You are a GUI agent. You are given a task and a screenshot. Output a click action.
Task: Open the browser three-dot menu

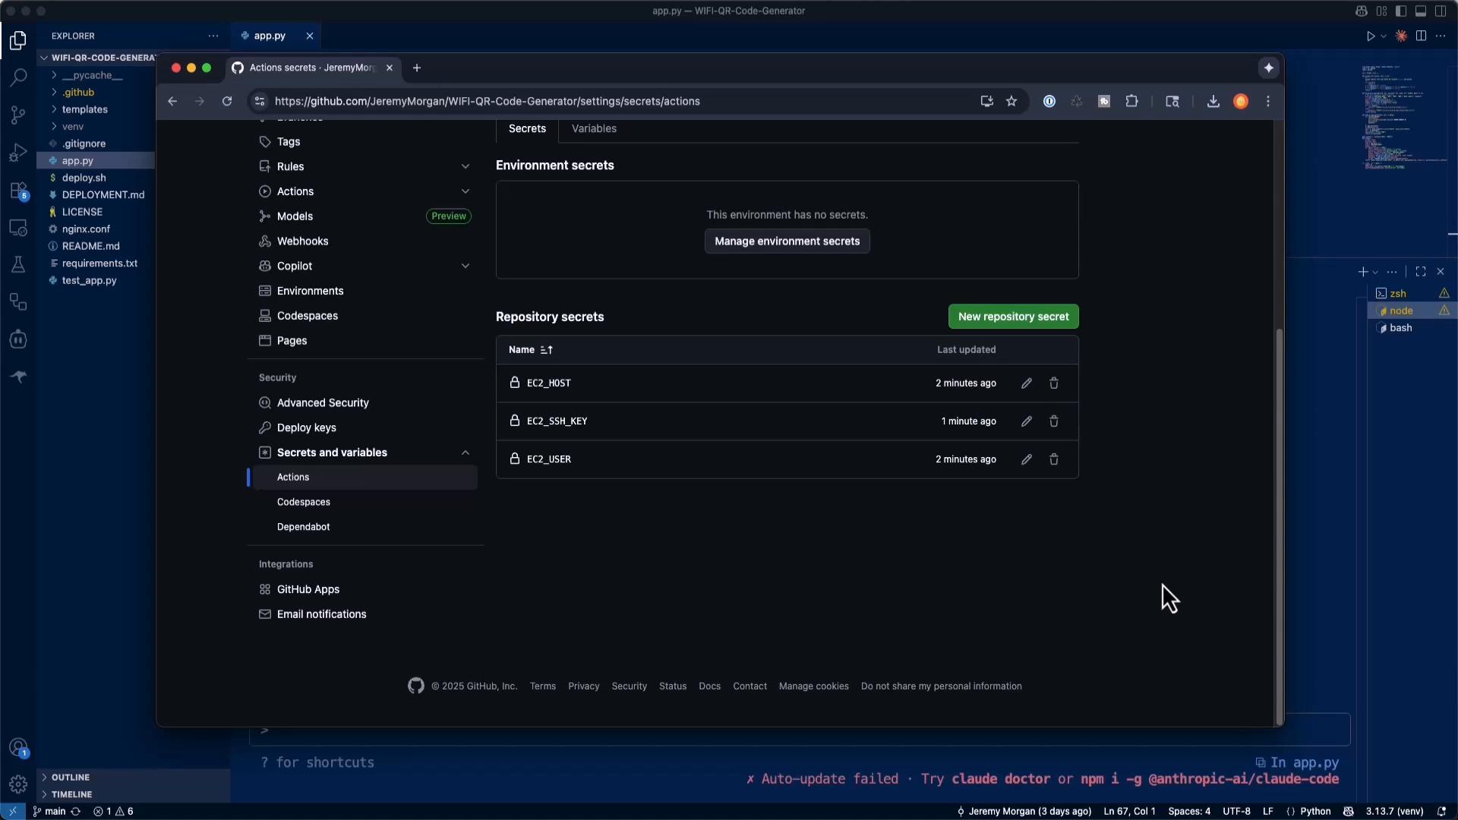pos(1268,101)
